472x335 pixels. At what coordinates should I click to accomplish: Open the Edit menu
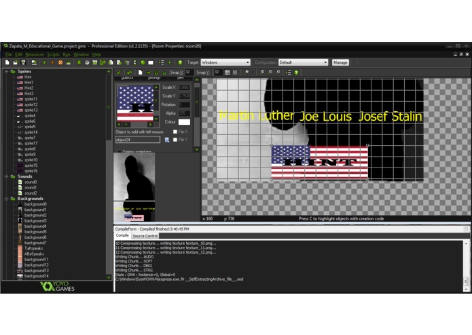[x=18, y=54]
